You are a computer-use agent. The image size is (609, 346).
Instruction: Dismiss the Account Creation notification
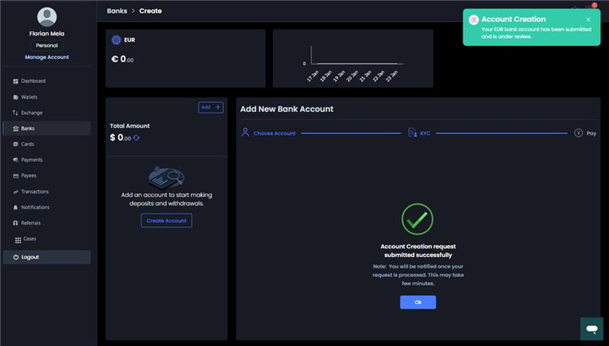[x=588, y=19]
